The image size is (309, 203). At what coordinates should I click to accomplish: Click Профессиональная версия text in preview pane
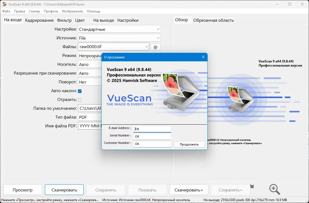(x=280, y=65)
